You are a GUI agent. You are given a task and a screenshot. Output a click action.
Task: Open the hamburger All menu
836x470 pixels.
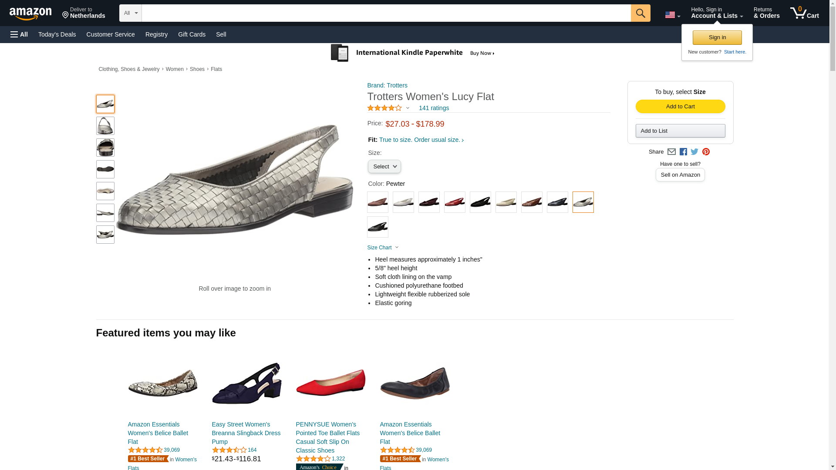pyautogui.click(x=19, y=34)
